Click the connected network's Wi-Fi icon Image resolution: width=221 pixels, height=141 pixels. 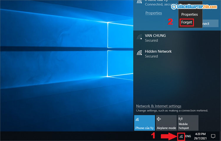(139, 3)
